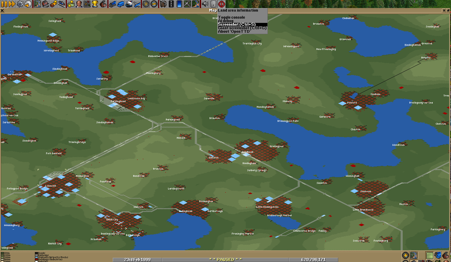
Task: Open railway construction tool
Action: tap(163, 4)
